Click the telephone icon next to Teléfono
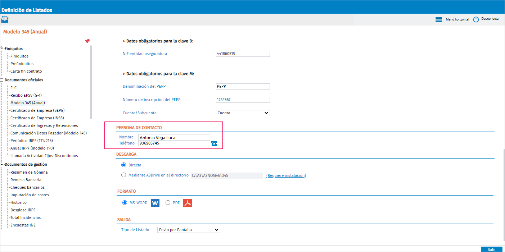 click(214, 143)
